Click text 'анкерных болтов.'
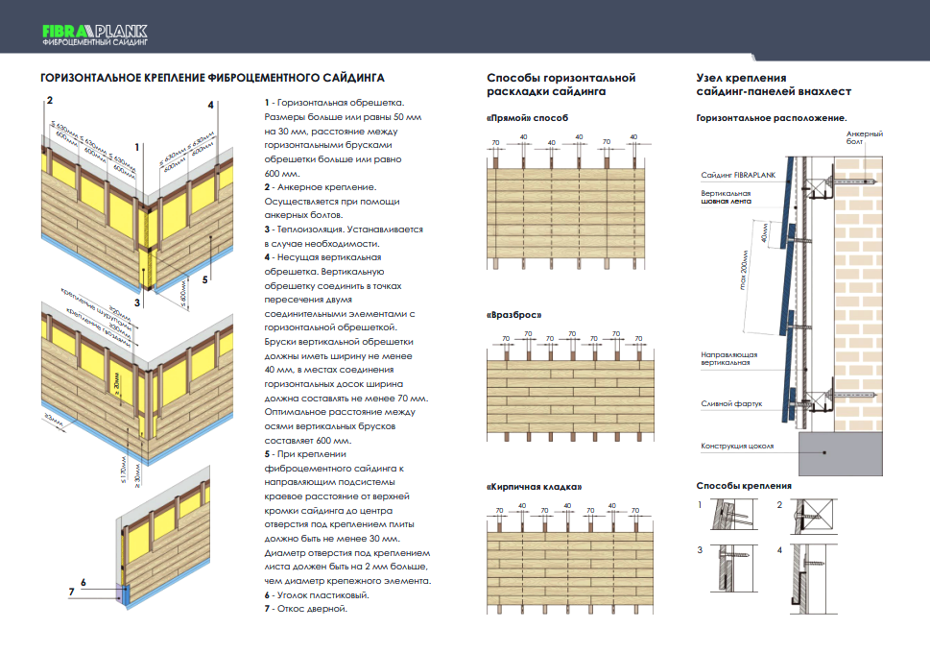 pos(303,215)
